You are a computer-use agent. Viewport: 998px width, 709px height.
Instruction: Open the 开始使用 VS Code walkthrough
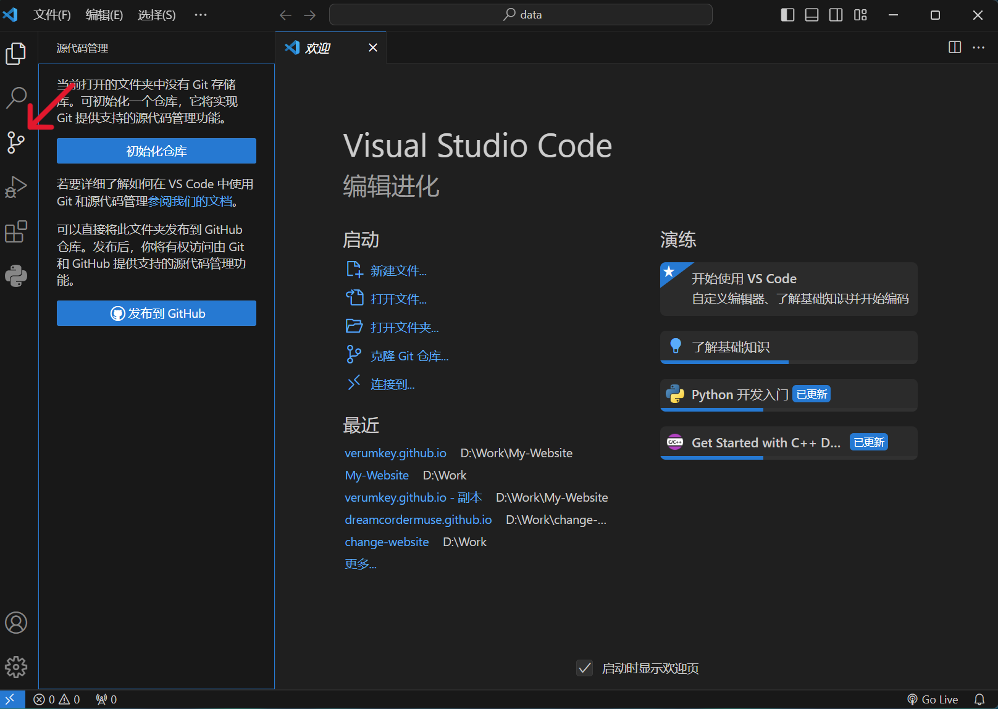point(789,289)
